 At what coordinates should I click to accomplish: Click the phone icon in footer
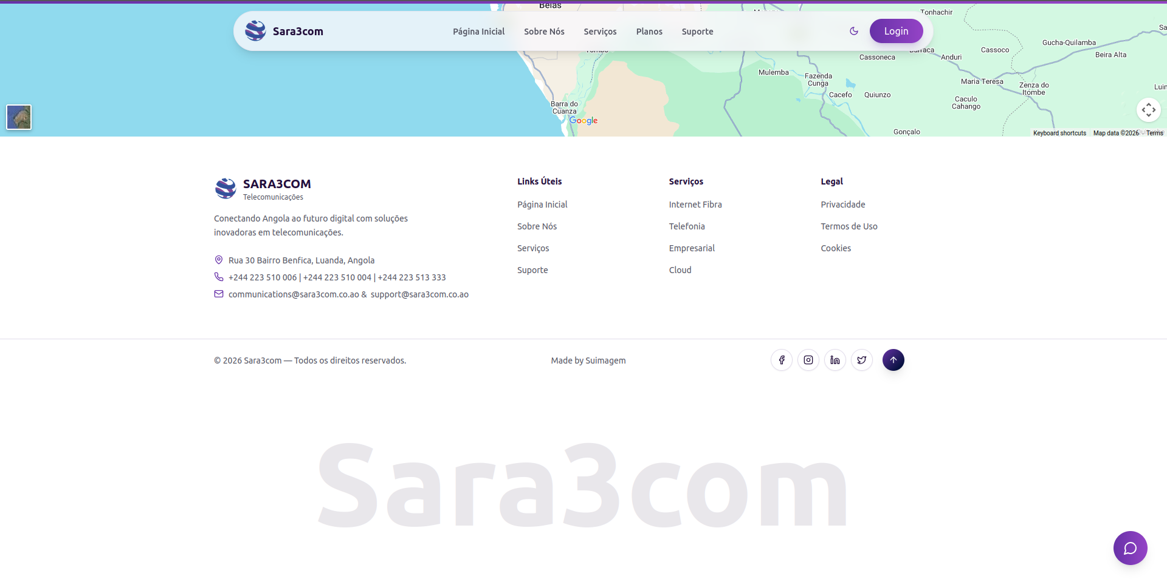click(219, 277)
